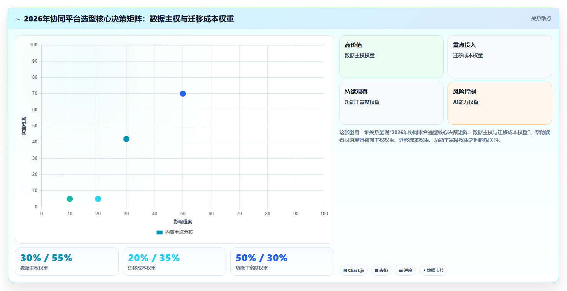The image size is (567, 291).
Task: Open the 风险控制 quadrant card
Action: pyautogui.click(x=500, y=103)
